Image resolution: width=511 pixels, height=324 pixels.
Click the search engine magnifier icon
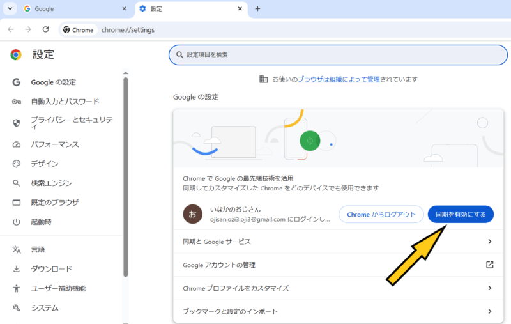[x=17, y=183]
